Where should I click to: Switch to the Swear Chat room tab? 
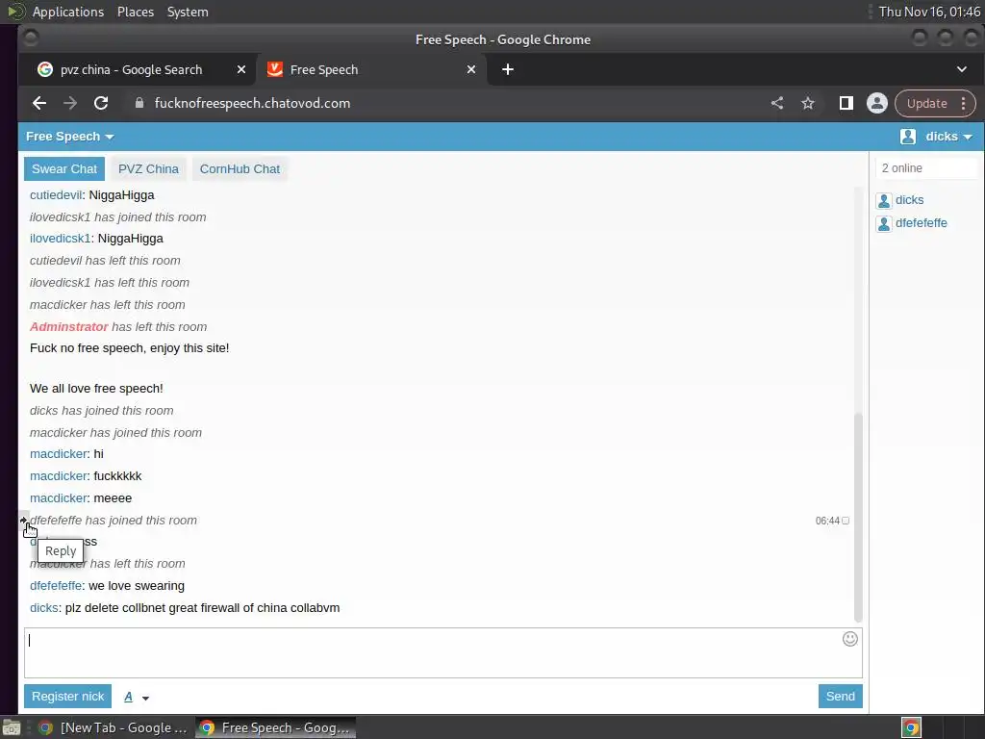64,169
